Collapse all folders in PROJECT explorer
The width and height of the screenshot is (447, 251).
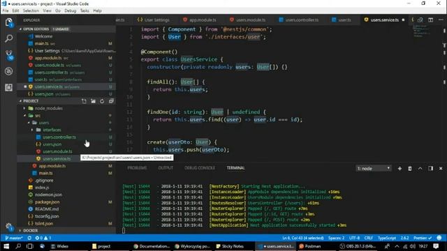pyautogui.click(x=111, y=101)
